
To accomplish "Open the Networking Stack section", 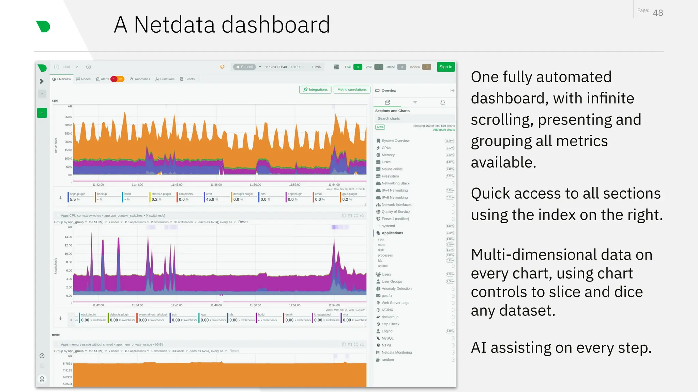I will click(415, 183).
